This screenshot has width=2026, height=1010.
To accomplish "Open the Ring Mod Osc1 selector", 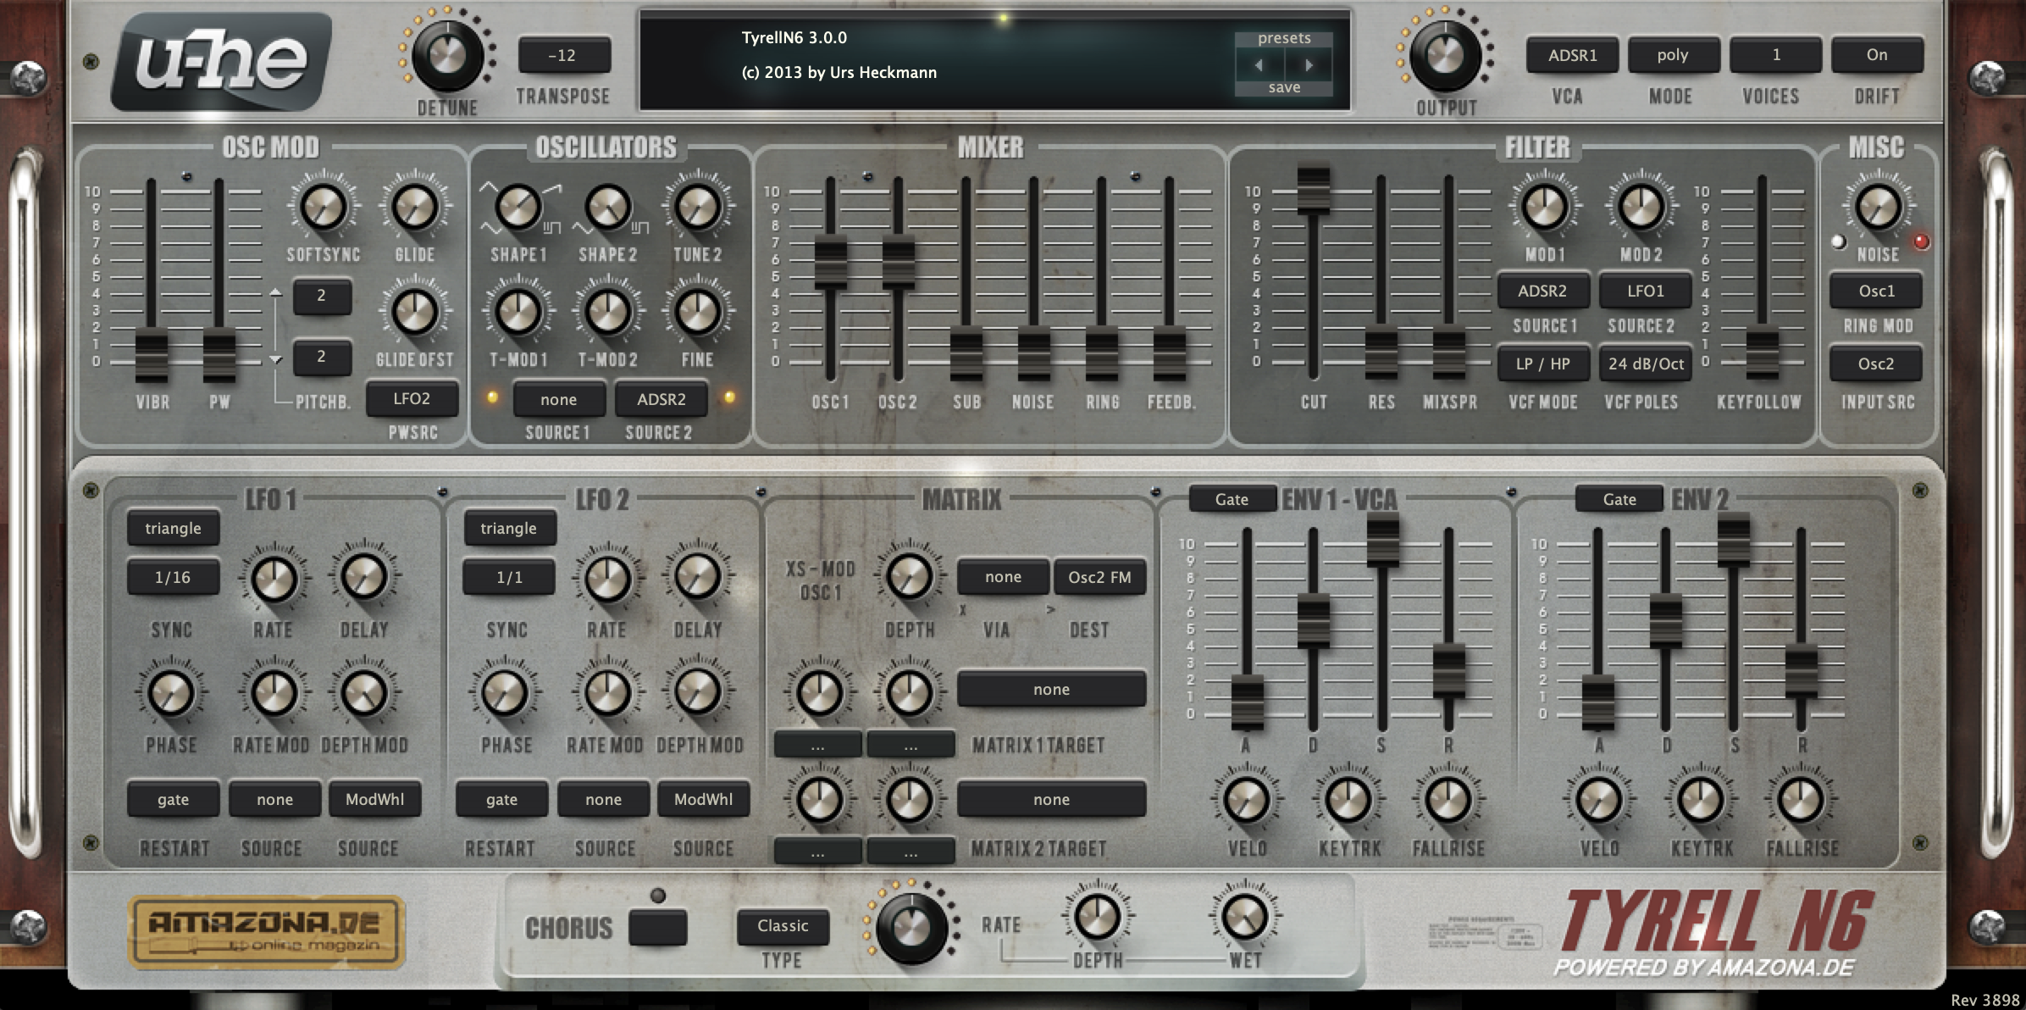I will coord(1876,291).
